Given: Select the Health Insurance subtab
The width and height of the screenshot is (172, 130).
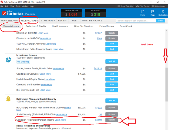Looking at the screenshot, I should 60,26.
